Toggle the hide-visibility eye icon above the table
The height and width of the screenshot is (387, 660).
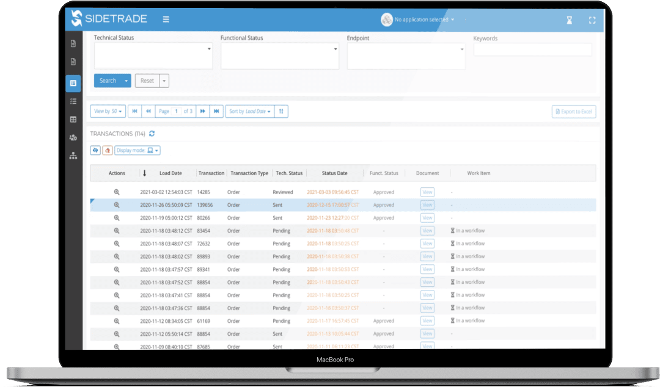[95, 150]
